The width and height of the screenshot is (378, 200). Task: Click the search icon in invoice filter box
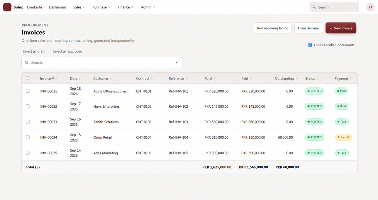[x=27, y=62]
